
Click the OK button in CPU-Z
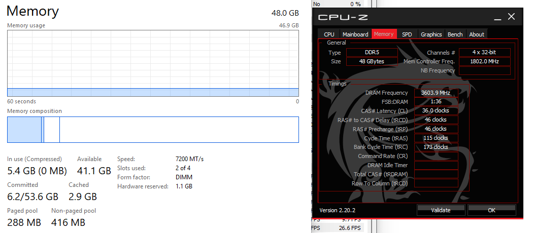point(491,210)
